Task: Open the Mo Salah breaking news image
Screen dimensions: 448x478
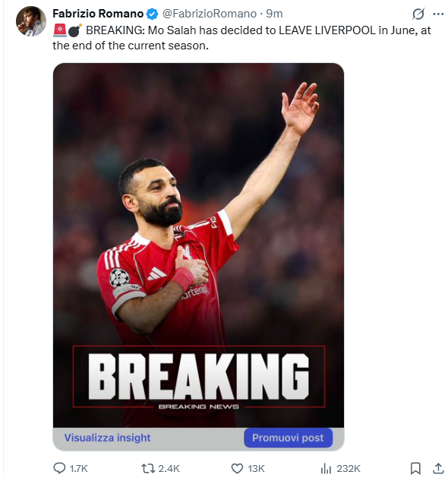Action: [199, 245]
